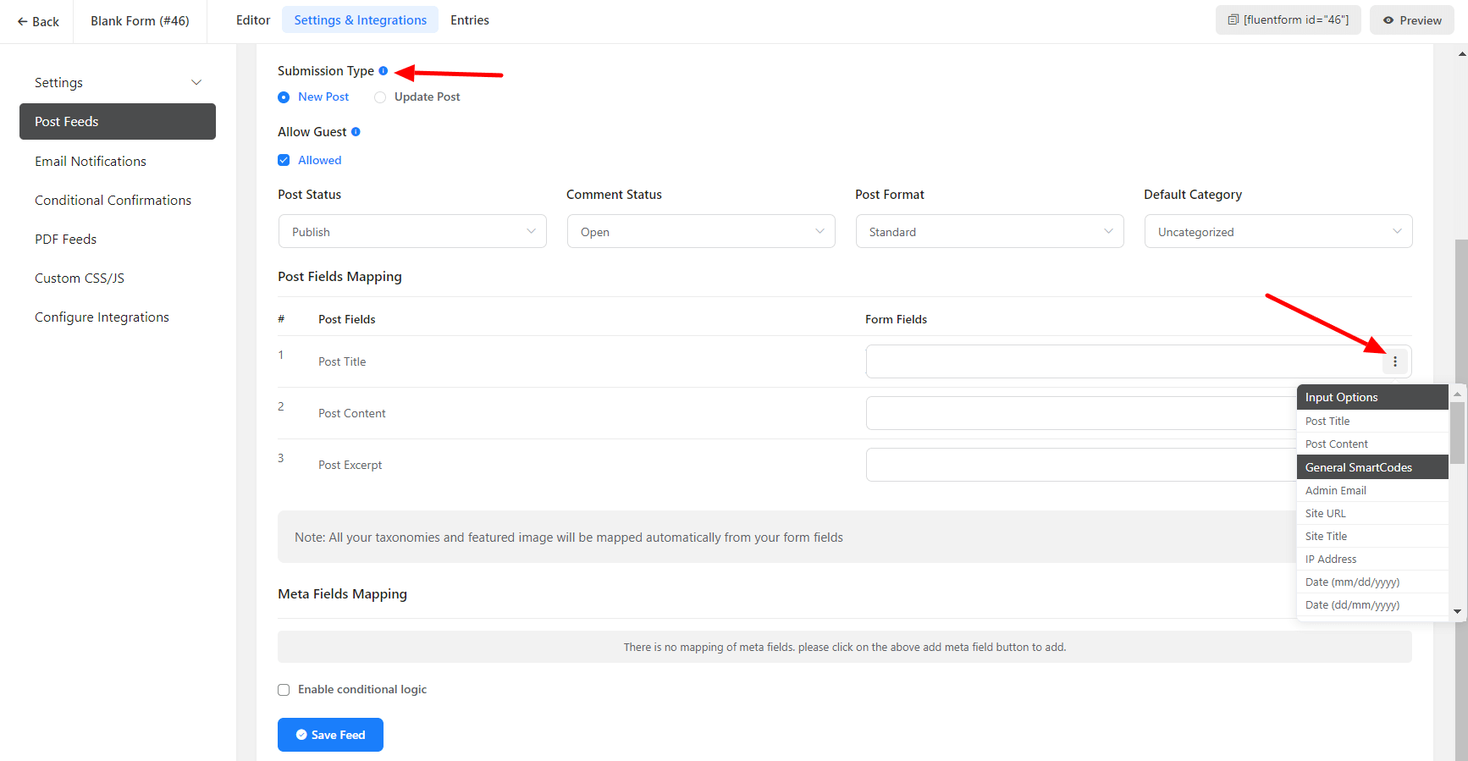Switch to the Editor tab
1468x761 pixels.
coord(253,20)
